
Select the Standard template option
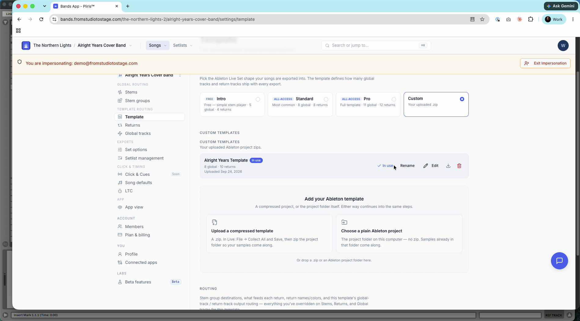[300, 104]
